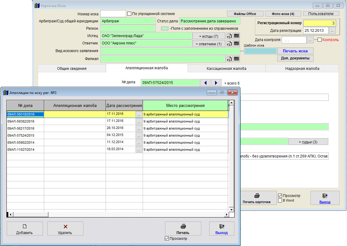347x246 pixels.
Task: Open the table icon beside Ответчик field
Action: point(236,44)
